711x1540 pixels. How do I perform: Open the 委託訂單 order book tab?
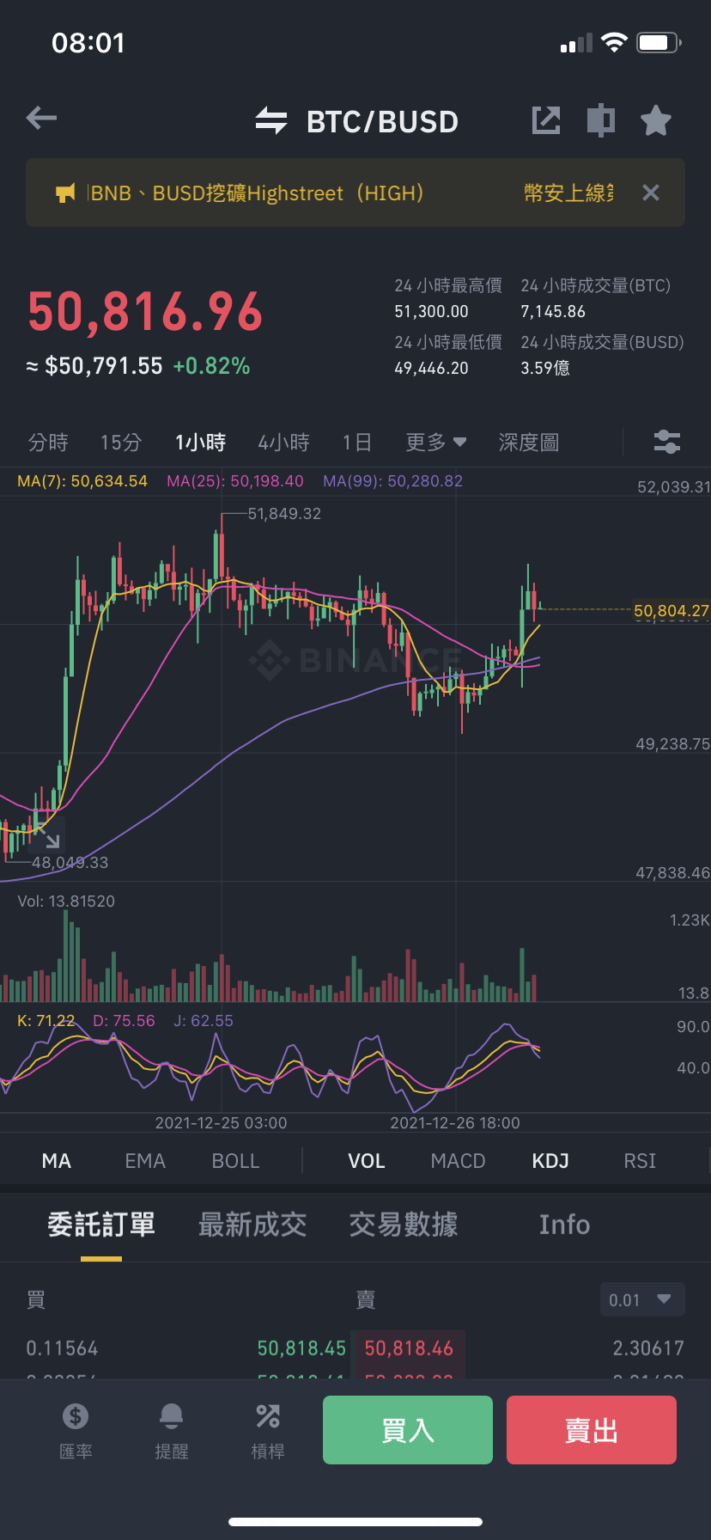101,1225
